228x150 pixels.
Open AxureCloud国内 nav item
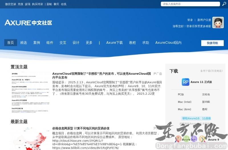tap(168, 43)
